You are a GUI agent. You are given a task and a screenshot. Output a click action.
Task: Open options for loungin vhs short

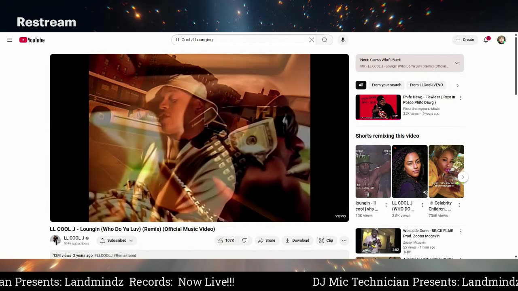(x=386, y=205)
